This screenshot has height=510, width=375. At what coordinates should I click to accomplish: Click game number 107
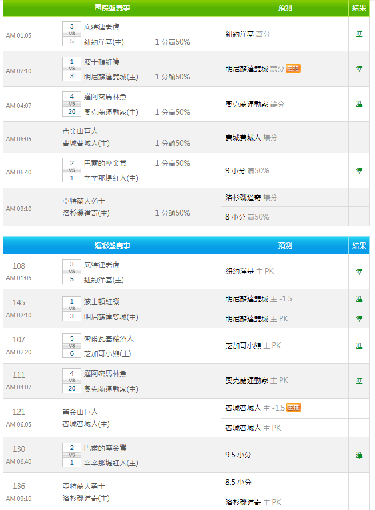[18, 340]
